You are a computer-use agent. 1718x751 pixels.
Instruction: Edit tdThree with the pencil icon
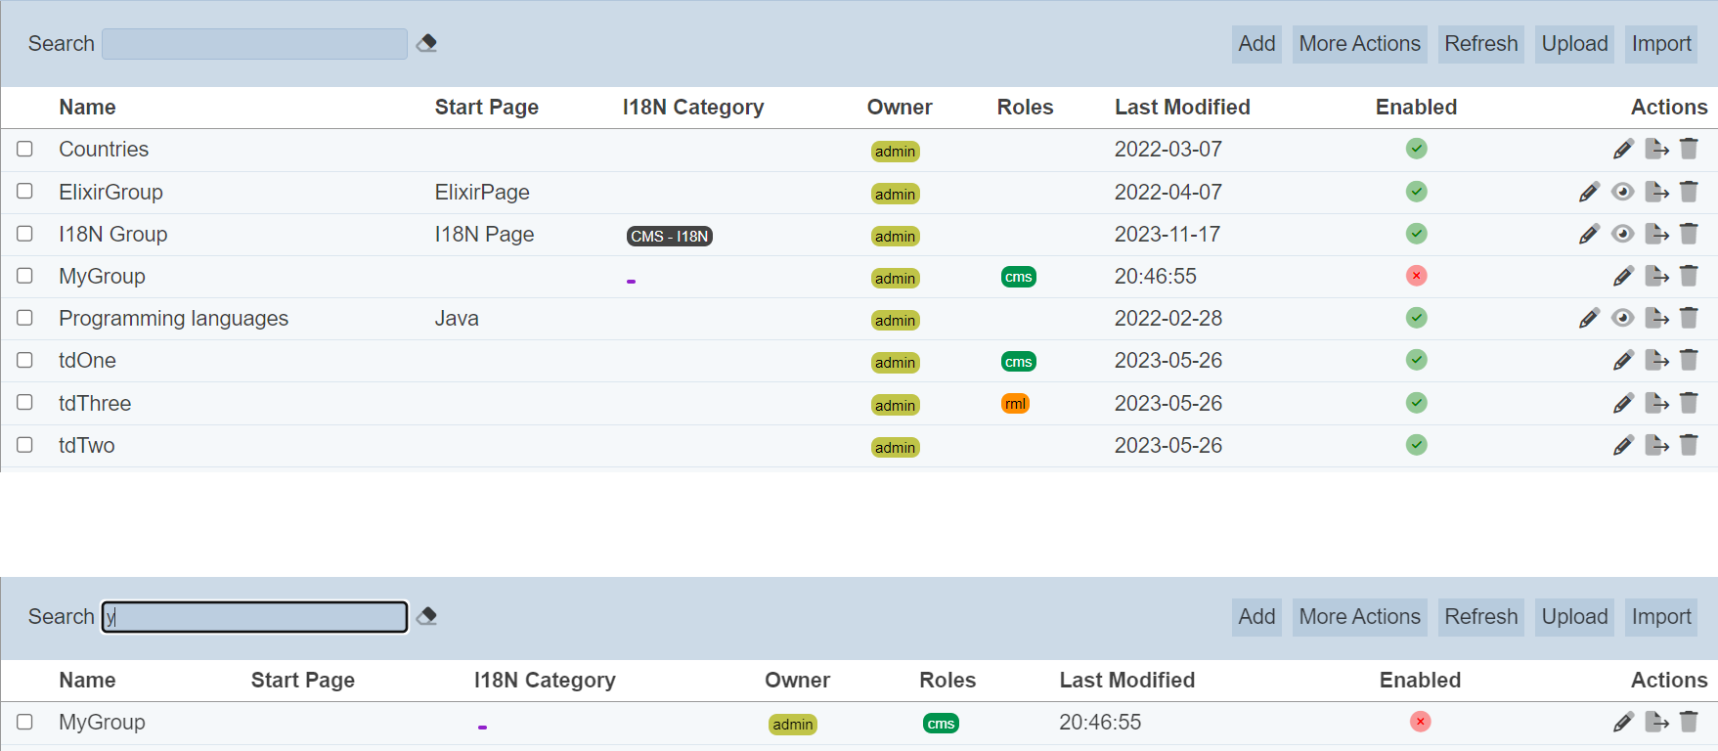pos(1623,403)
